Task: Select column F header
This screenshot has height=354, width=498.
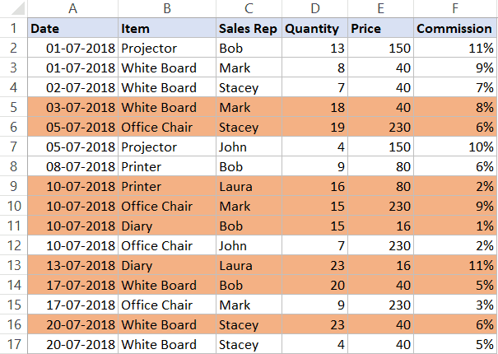Action: coord(455,8)
